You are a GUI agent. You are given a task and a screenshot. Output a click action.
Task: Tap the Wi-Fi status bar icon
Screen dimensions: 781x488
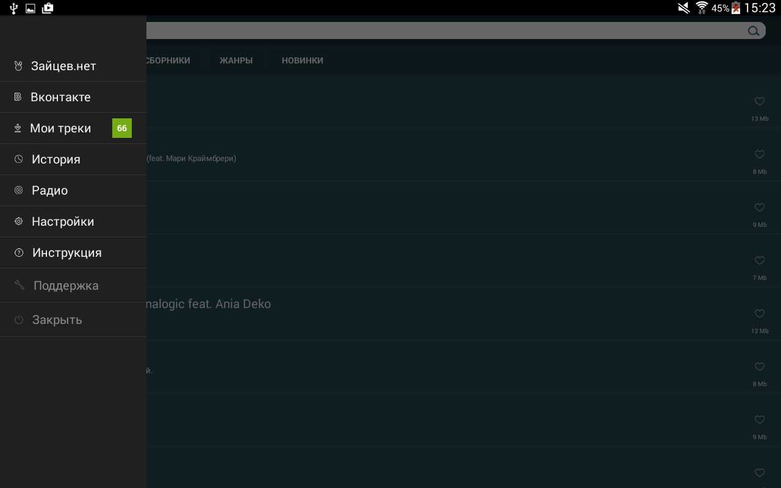(702, 8)
